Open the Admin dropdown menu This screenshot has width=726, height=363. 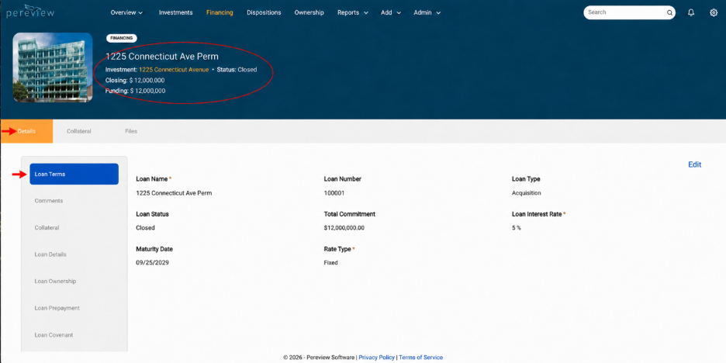coord(427,12)
